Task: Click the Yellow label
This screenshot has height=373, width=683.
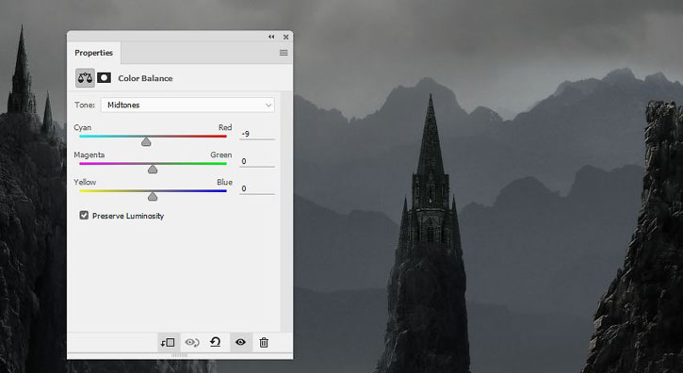Action: click(85, 182)
